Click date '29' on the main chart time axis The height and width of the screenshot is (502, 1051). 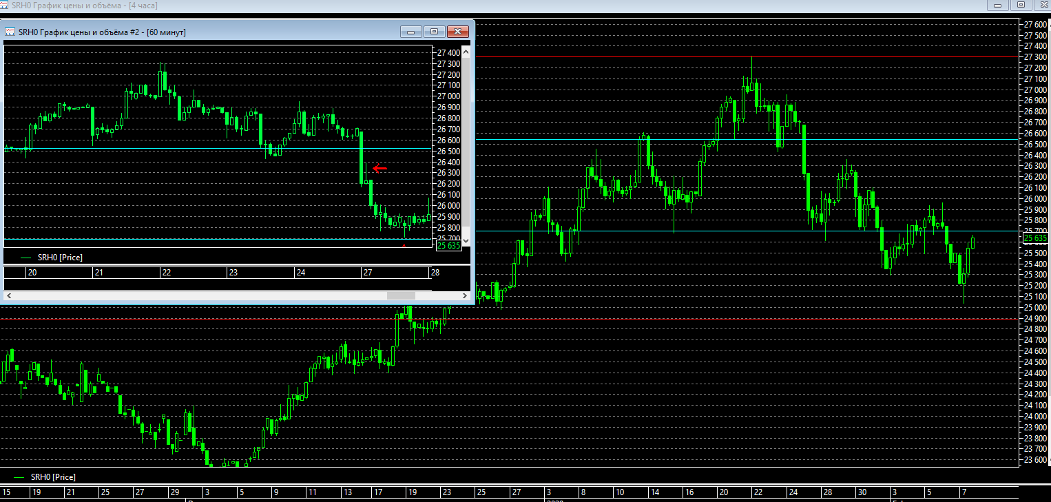pyautogui.click(x=175, y=492)
